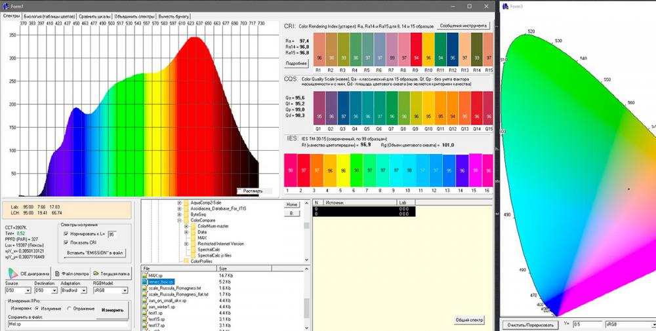The height and width of the screenshot is (331, 656).
Task: Click the Сохранить в файл input field
Action: 68,324
